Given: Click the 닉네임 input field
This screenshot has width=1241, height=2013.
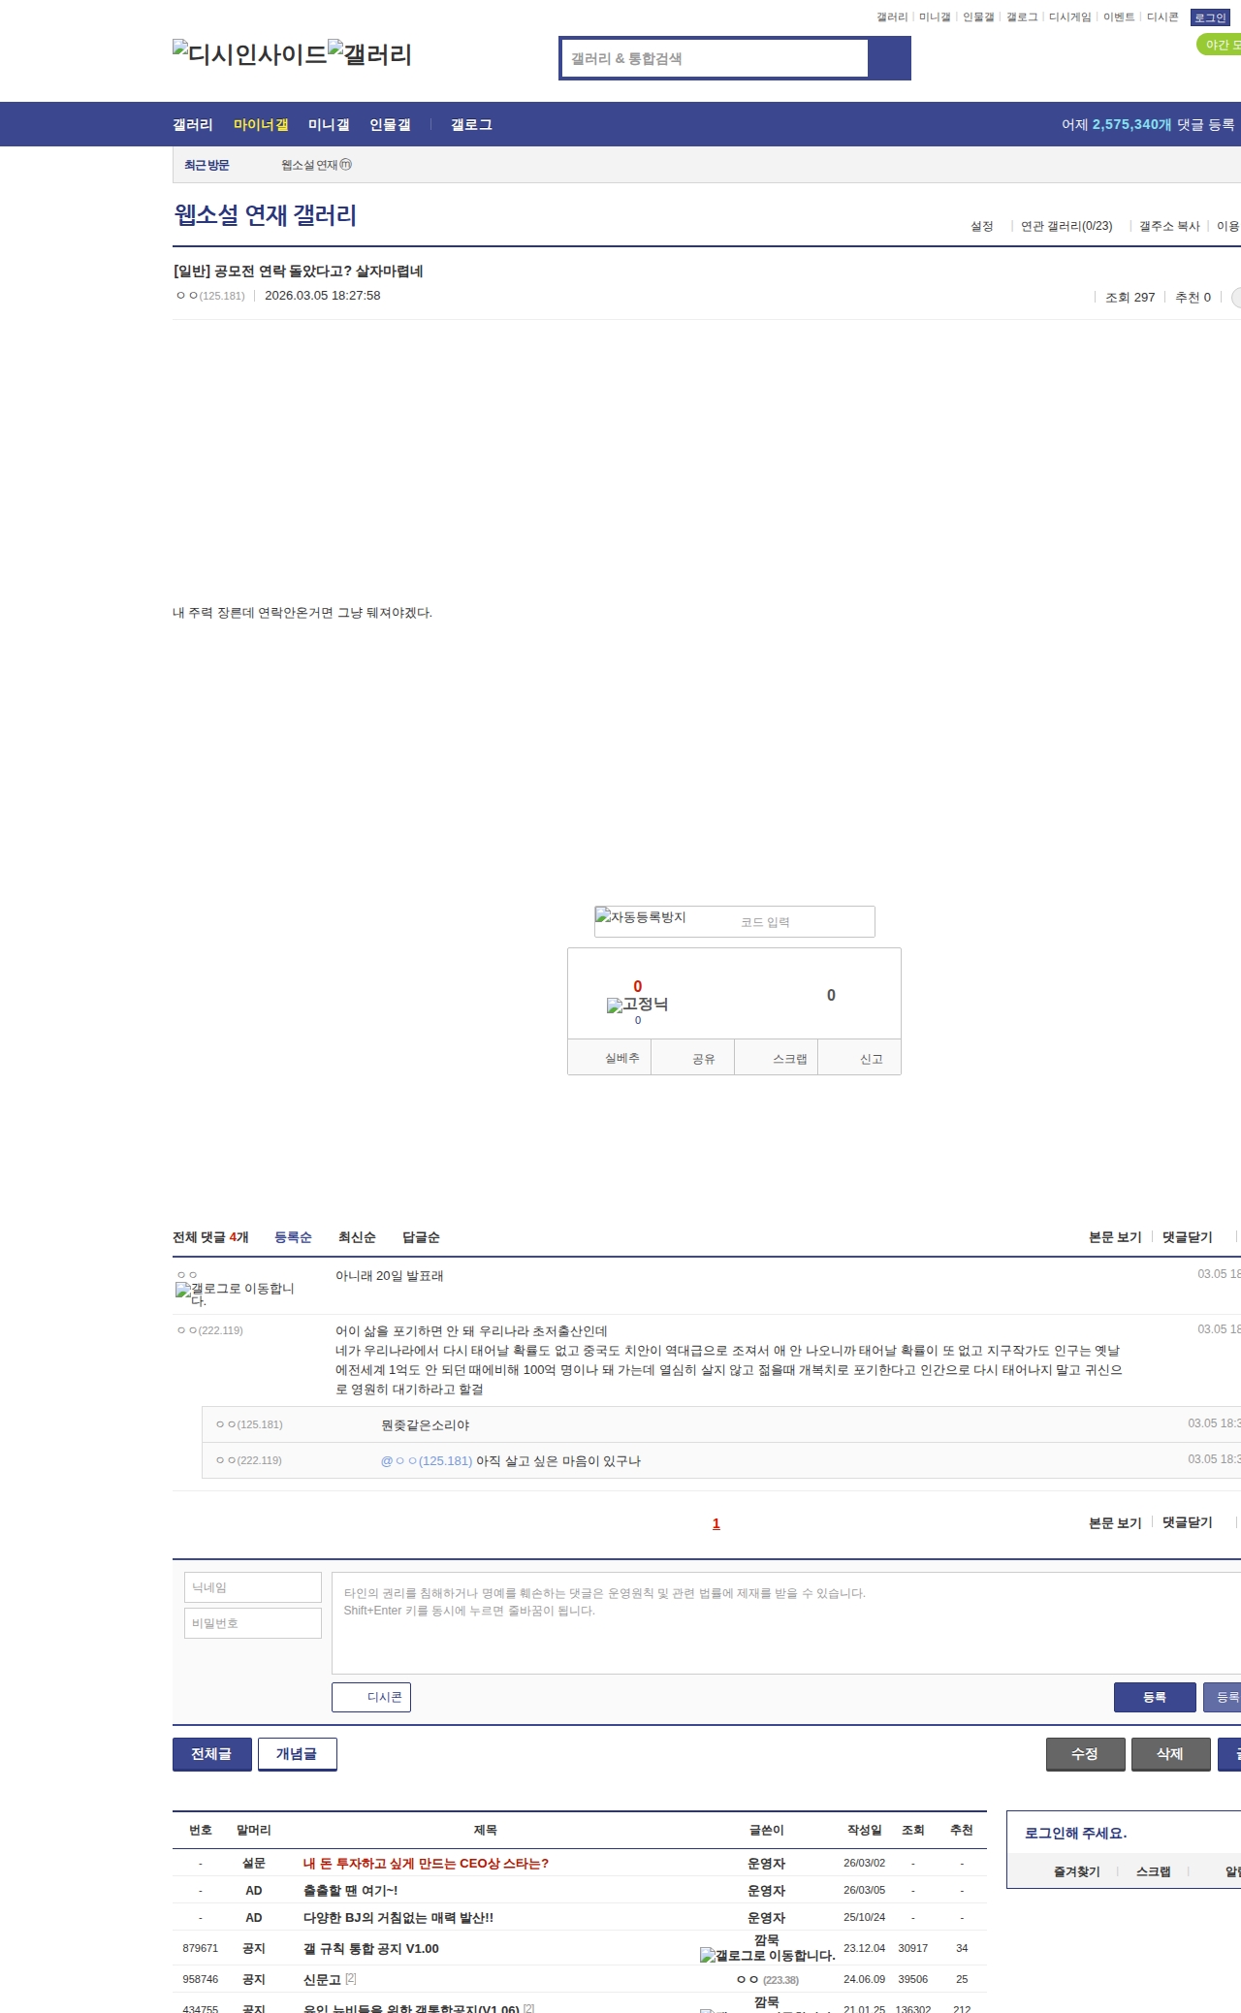Looking at the screenshot, I should point(253,1587).
